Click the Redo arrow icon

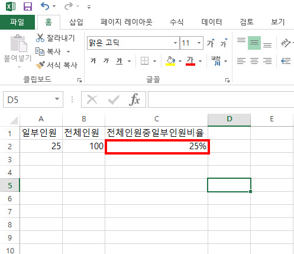pyautogui.click(x=68, y=7)
